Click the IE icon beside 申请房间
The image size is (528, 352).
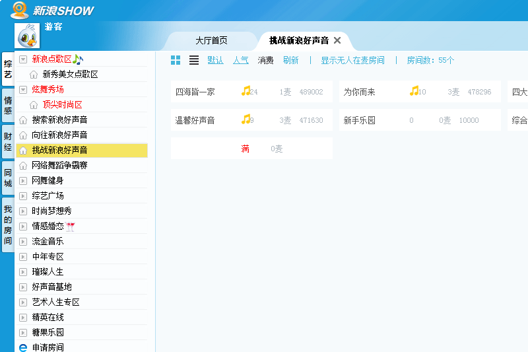pyautogui.click(x=23, y=347)
